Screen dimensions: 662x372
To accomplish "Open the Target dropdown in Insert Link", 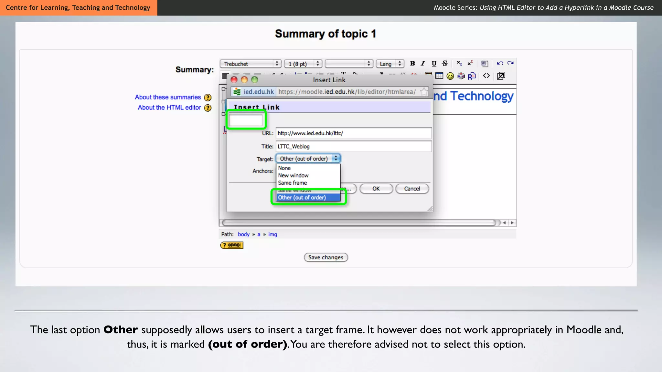I will pyautogui.click(x=308, y=159).
